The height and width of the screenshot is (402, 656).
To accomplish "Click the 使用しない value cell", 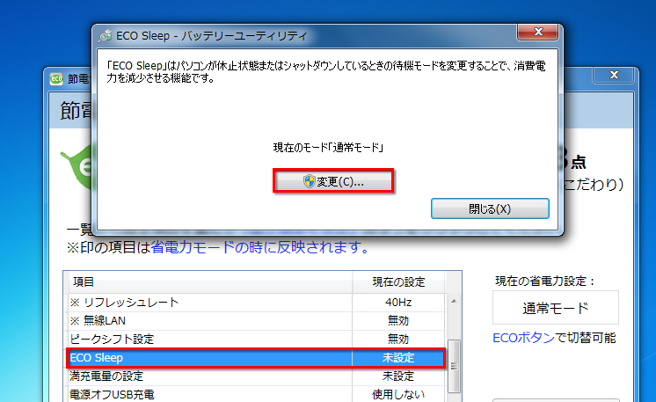I will (x=398, y=394).
